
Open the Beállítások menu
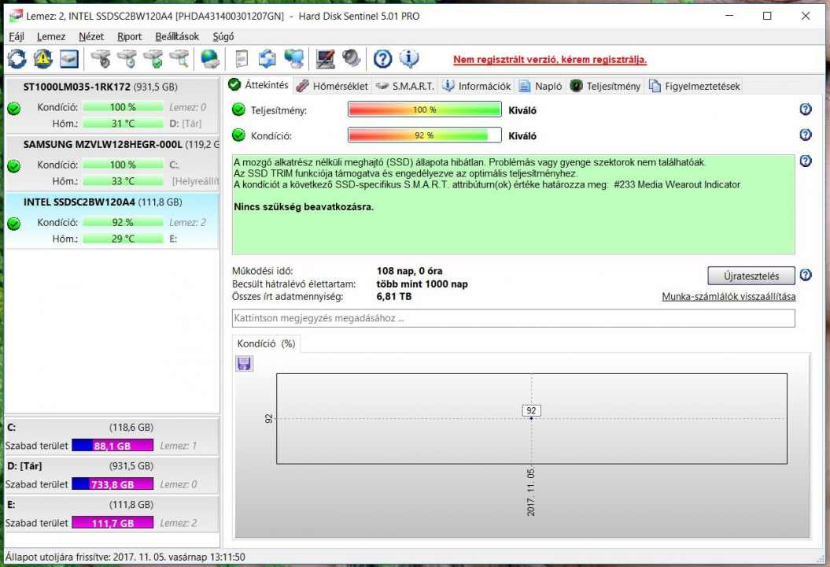[177, 36]
